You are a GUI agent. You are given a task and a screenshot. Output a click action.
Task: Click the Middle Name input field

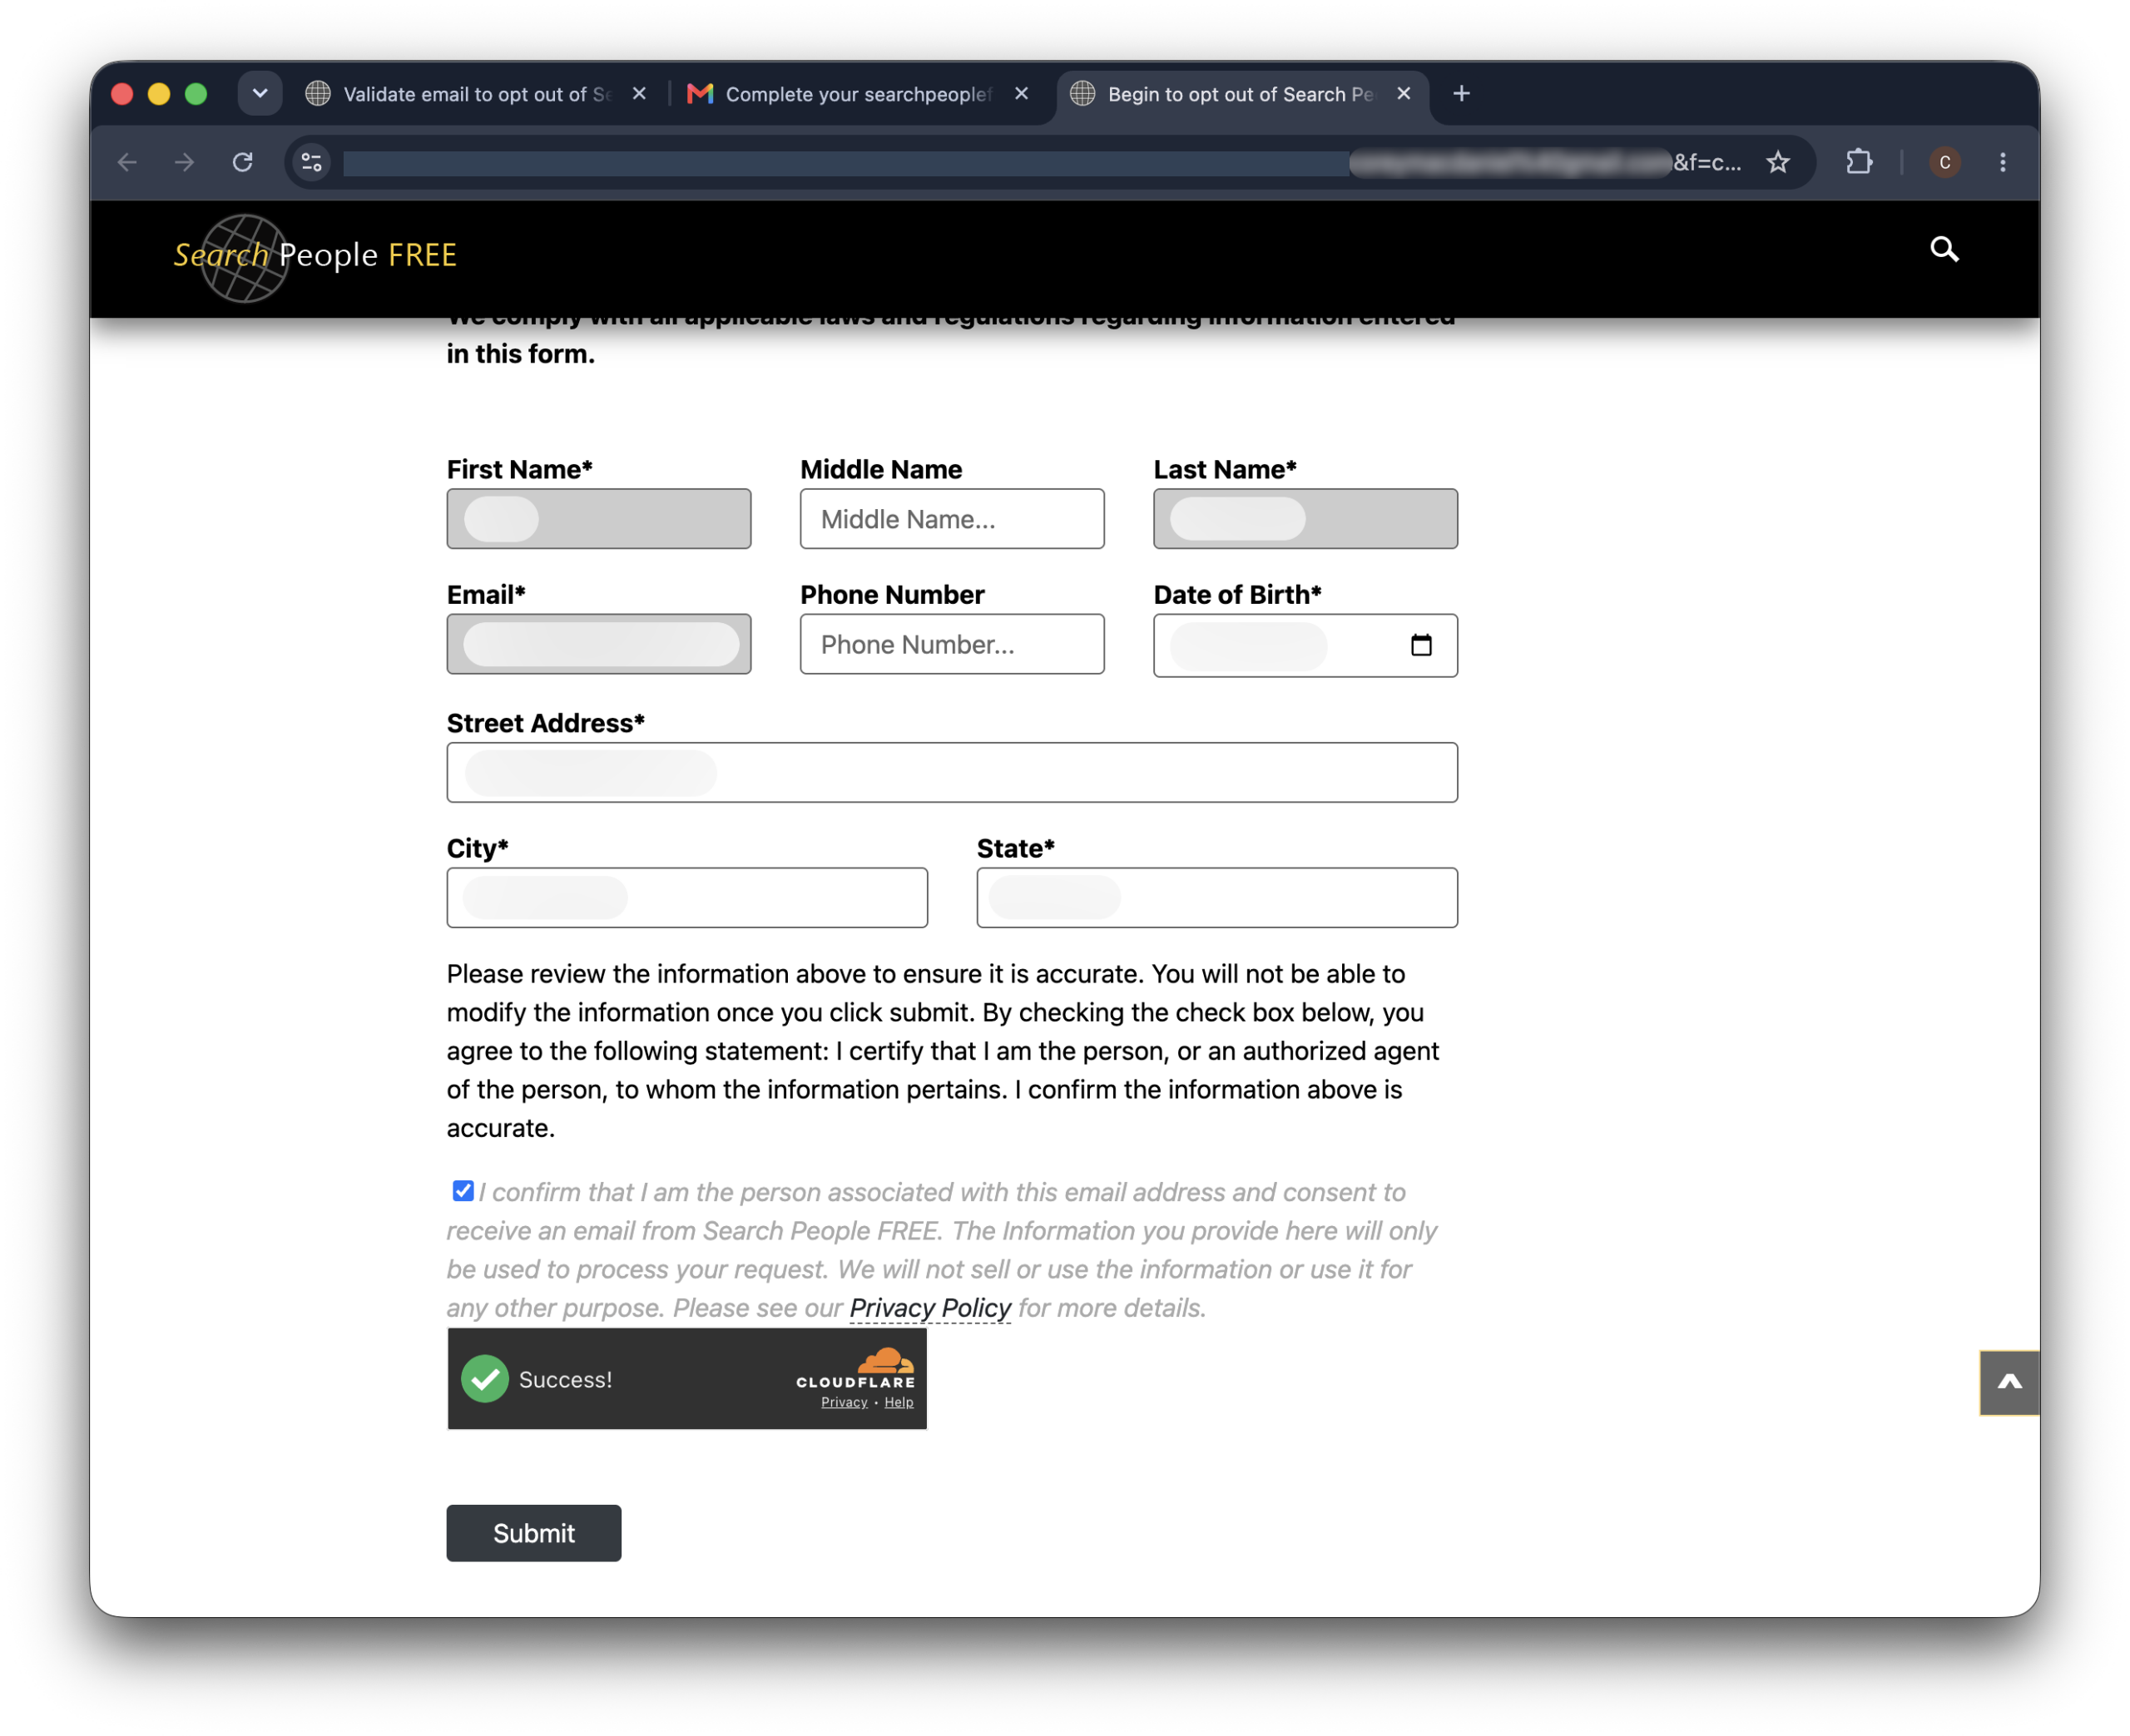[952, 519]
